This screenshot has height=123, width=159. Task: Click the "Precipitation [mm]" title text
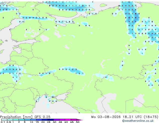tap(16, 117)
